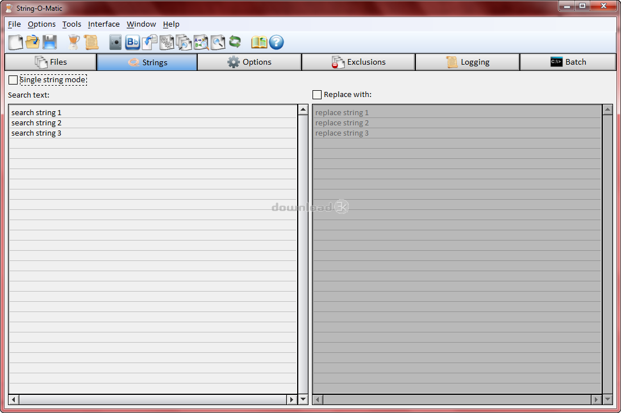This screenshot has width=621, height=413.
Task: Switch to the Batch tab
Action: [568, 62]
